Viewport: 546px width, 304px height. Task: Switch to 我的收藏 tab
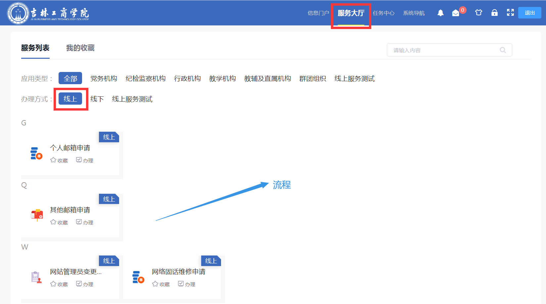pos(80,48)
